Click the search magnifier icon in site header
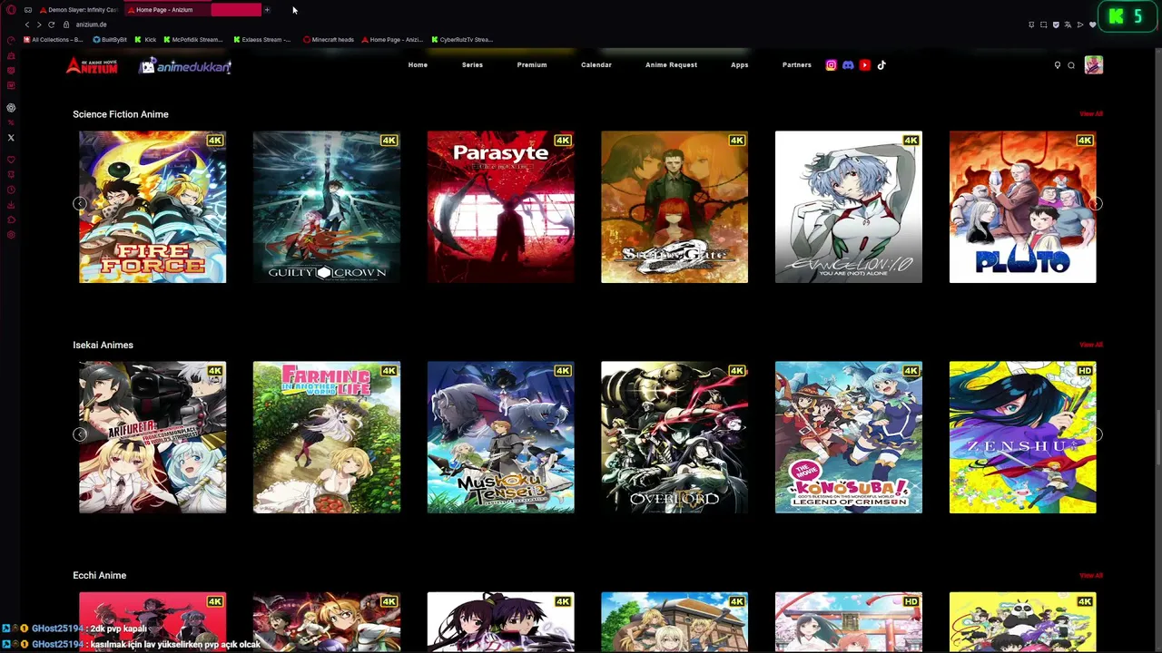 (1071, 65)
